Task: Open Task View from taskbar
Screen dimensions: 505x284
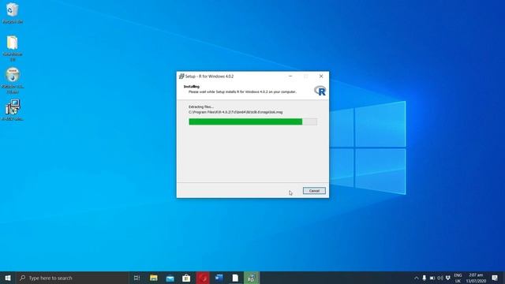Action: point(137,278)
